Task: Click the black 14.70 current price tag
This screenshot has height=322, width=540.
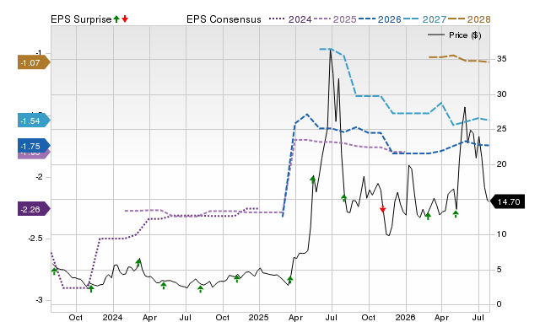Action: pyautogui.click(x=507, y=201)
